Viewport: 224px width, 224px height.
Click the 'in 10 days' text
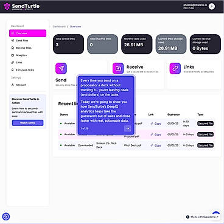(x=186, y=124)
